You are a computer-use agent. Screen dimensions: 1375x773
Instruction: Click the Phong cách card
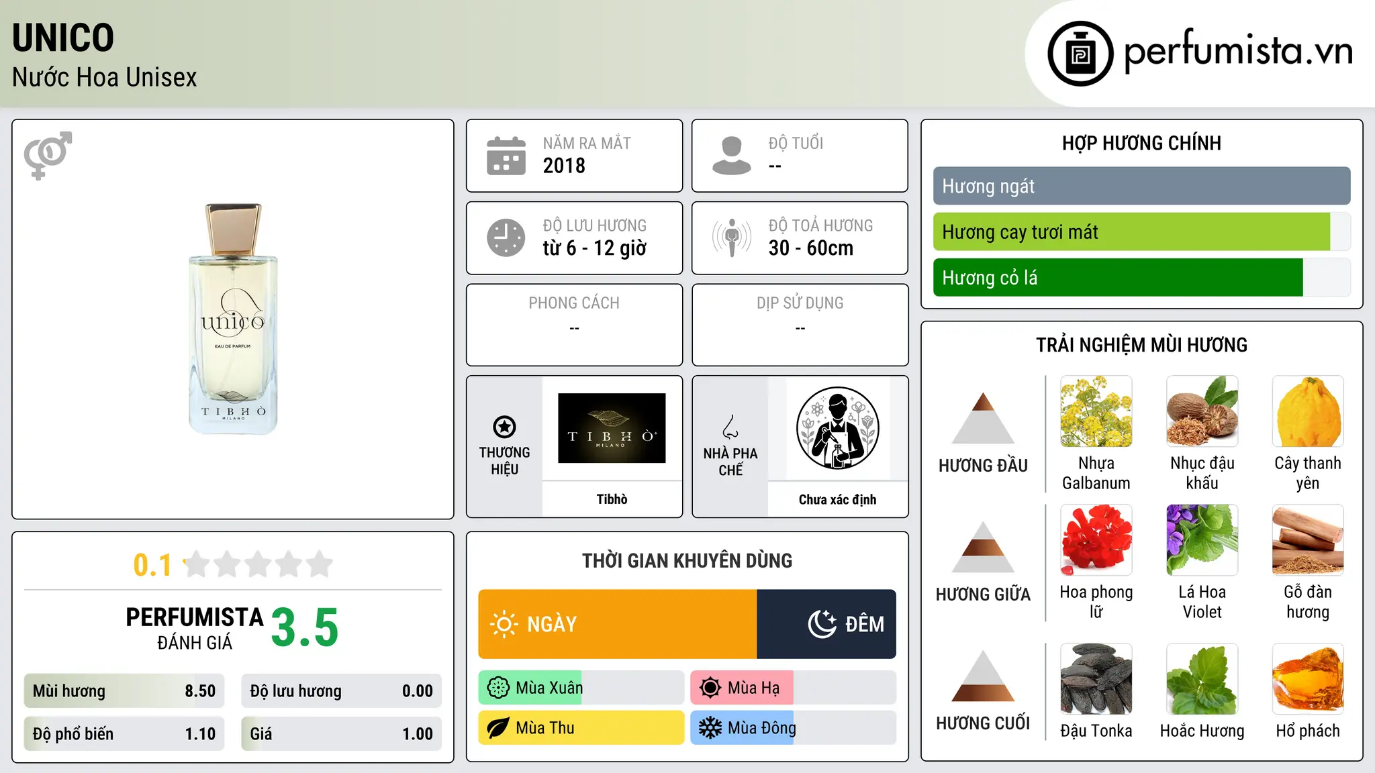575,325
